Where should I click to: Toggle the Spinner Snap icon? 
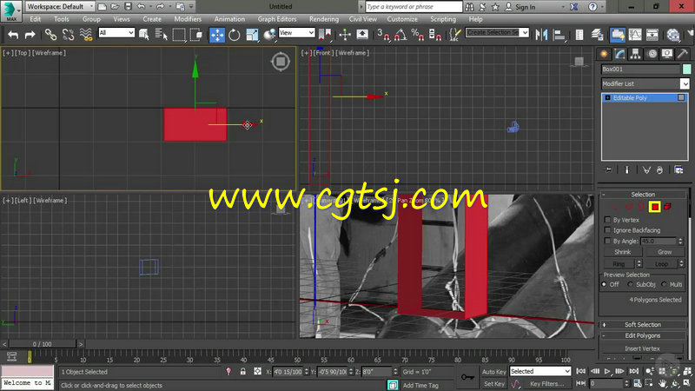(x=435, y=35)
